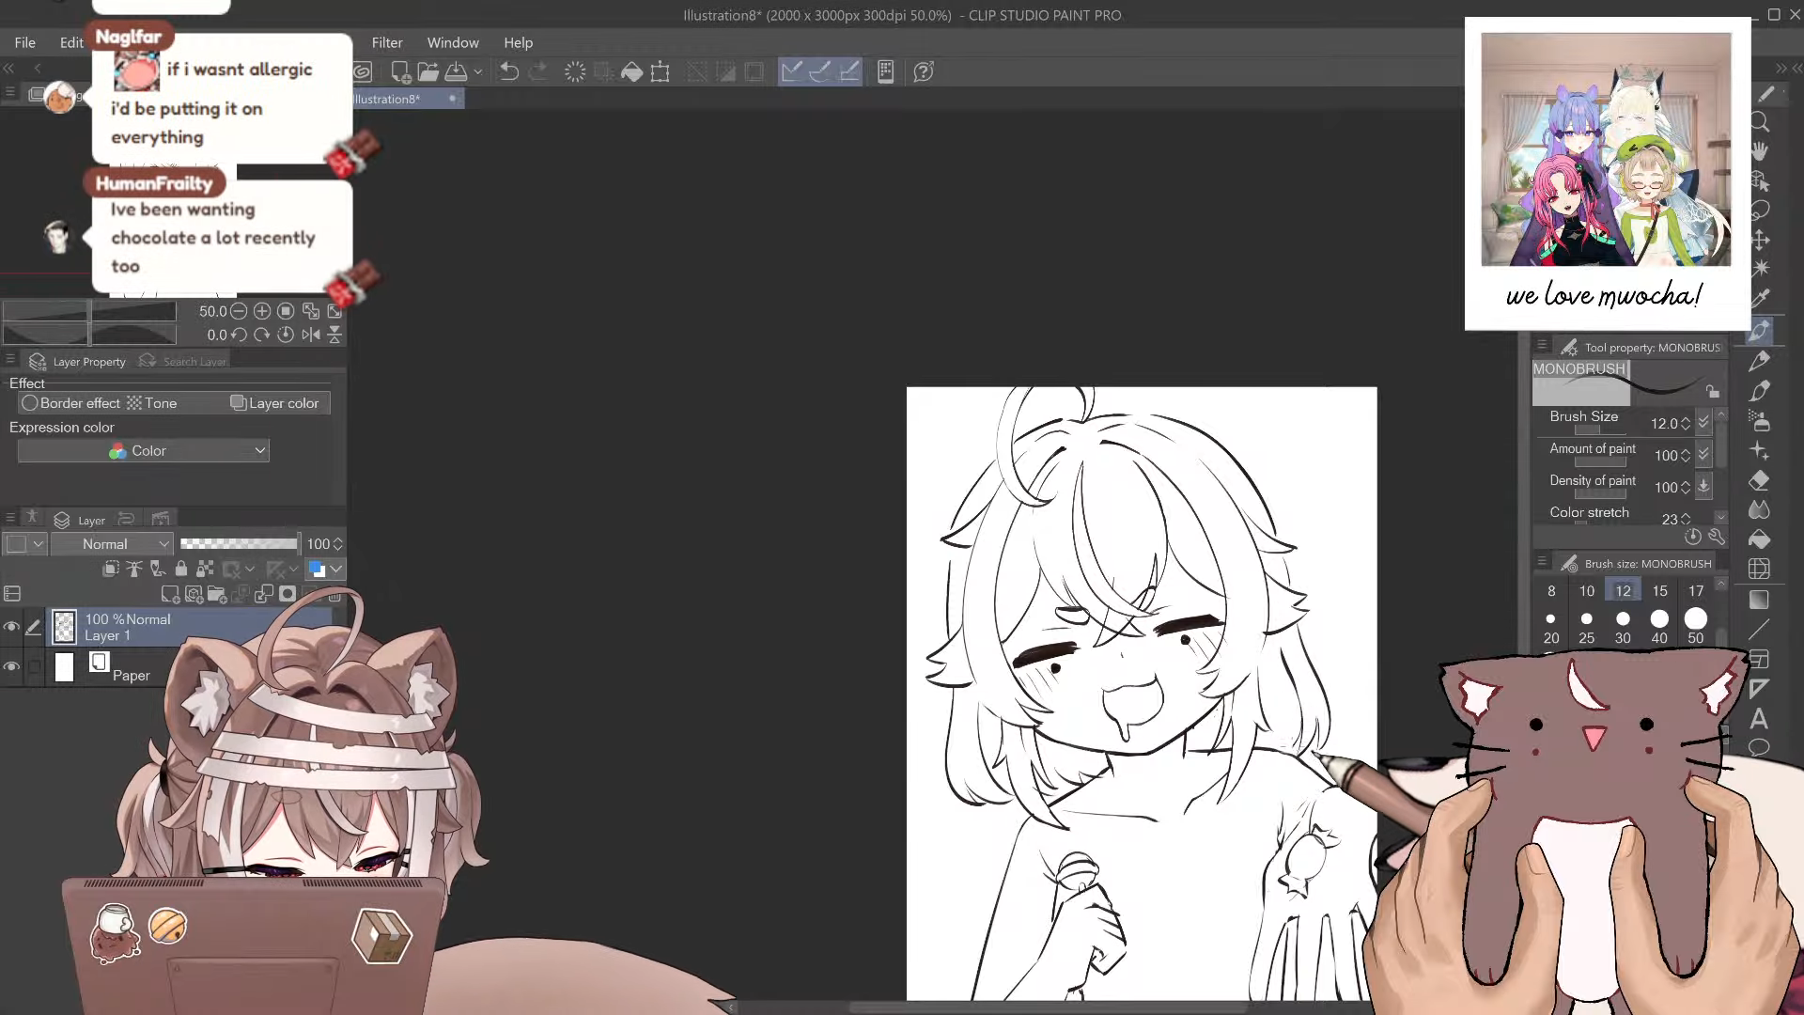Select the Text tool
Viewport: 1804px width, 1015px height.
(1760, 719)
